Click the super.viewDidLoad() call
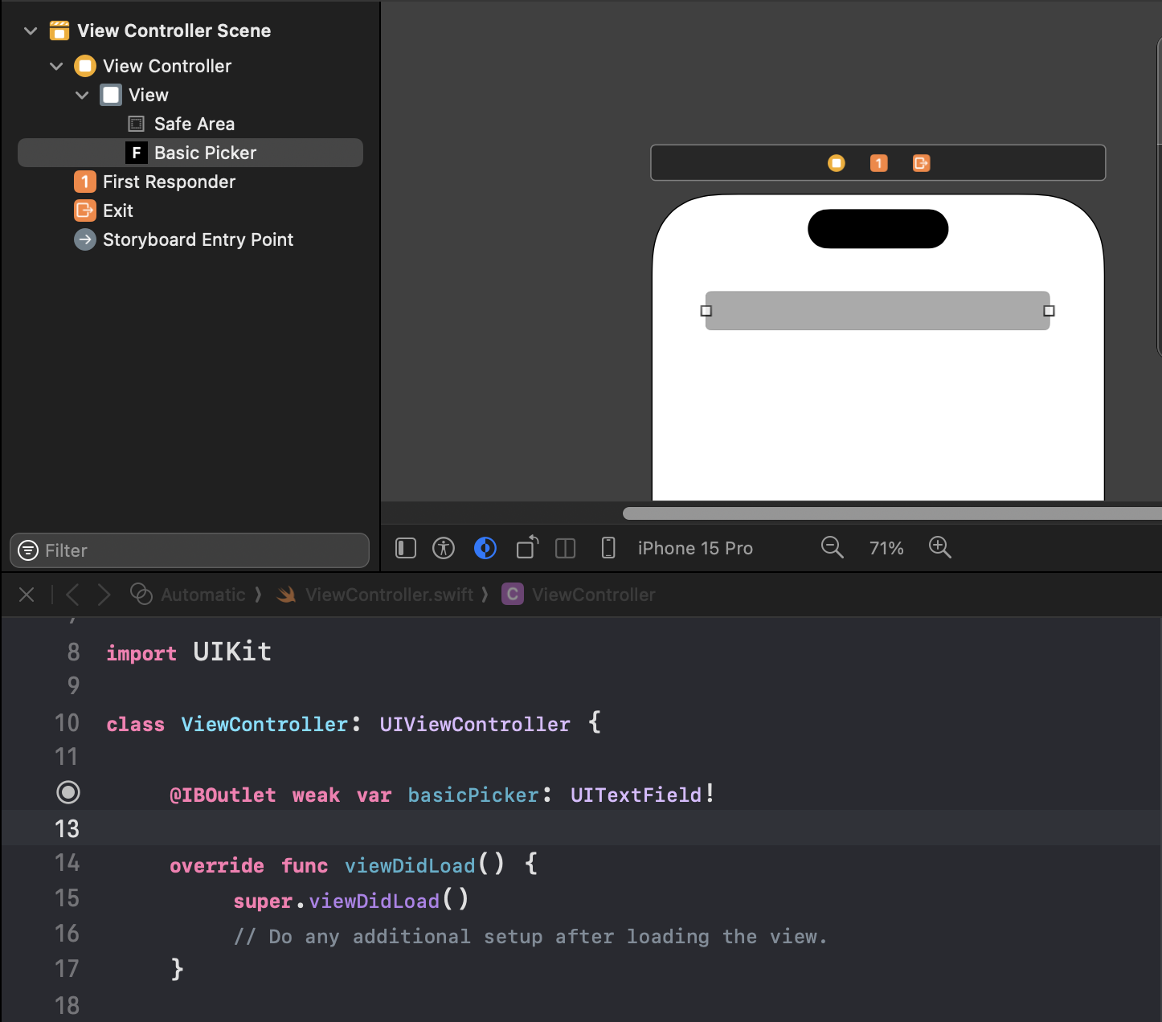This screenshot has width=1162, height=1022. tap(351, 901)
